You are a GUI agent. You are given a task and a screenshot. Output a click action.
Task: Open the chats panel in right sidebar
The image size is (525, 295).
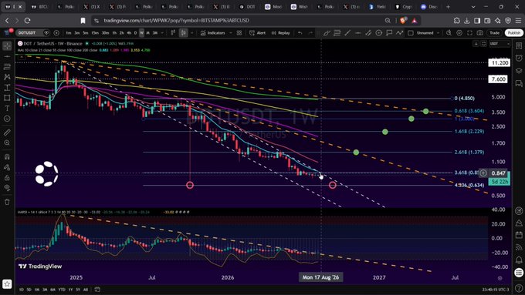click(519, 83)
